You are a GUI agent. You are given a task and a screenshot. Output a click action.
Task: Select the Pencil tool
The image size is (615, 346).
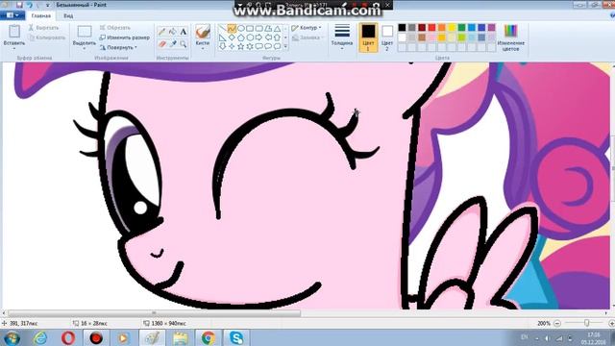point(161,32)
